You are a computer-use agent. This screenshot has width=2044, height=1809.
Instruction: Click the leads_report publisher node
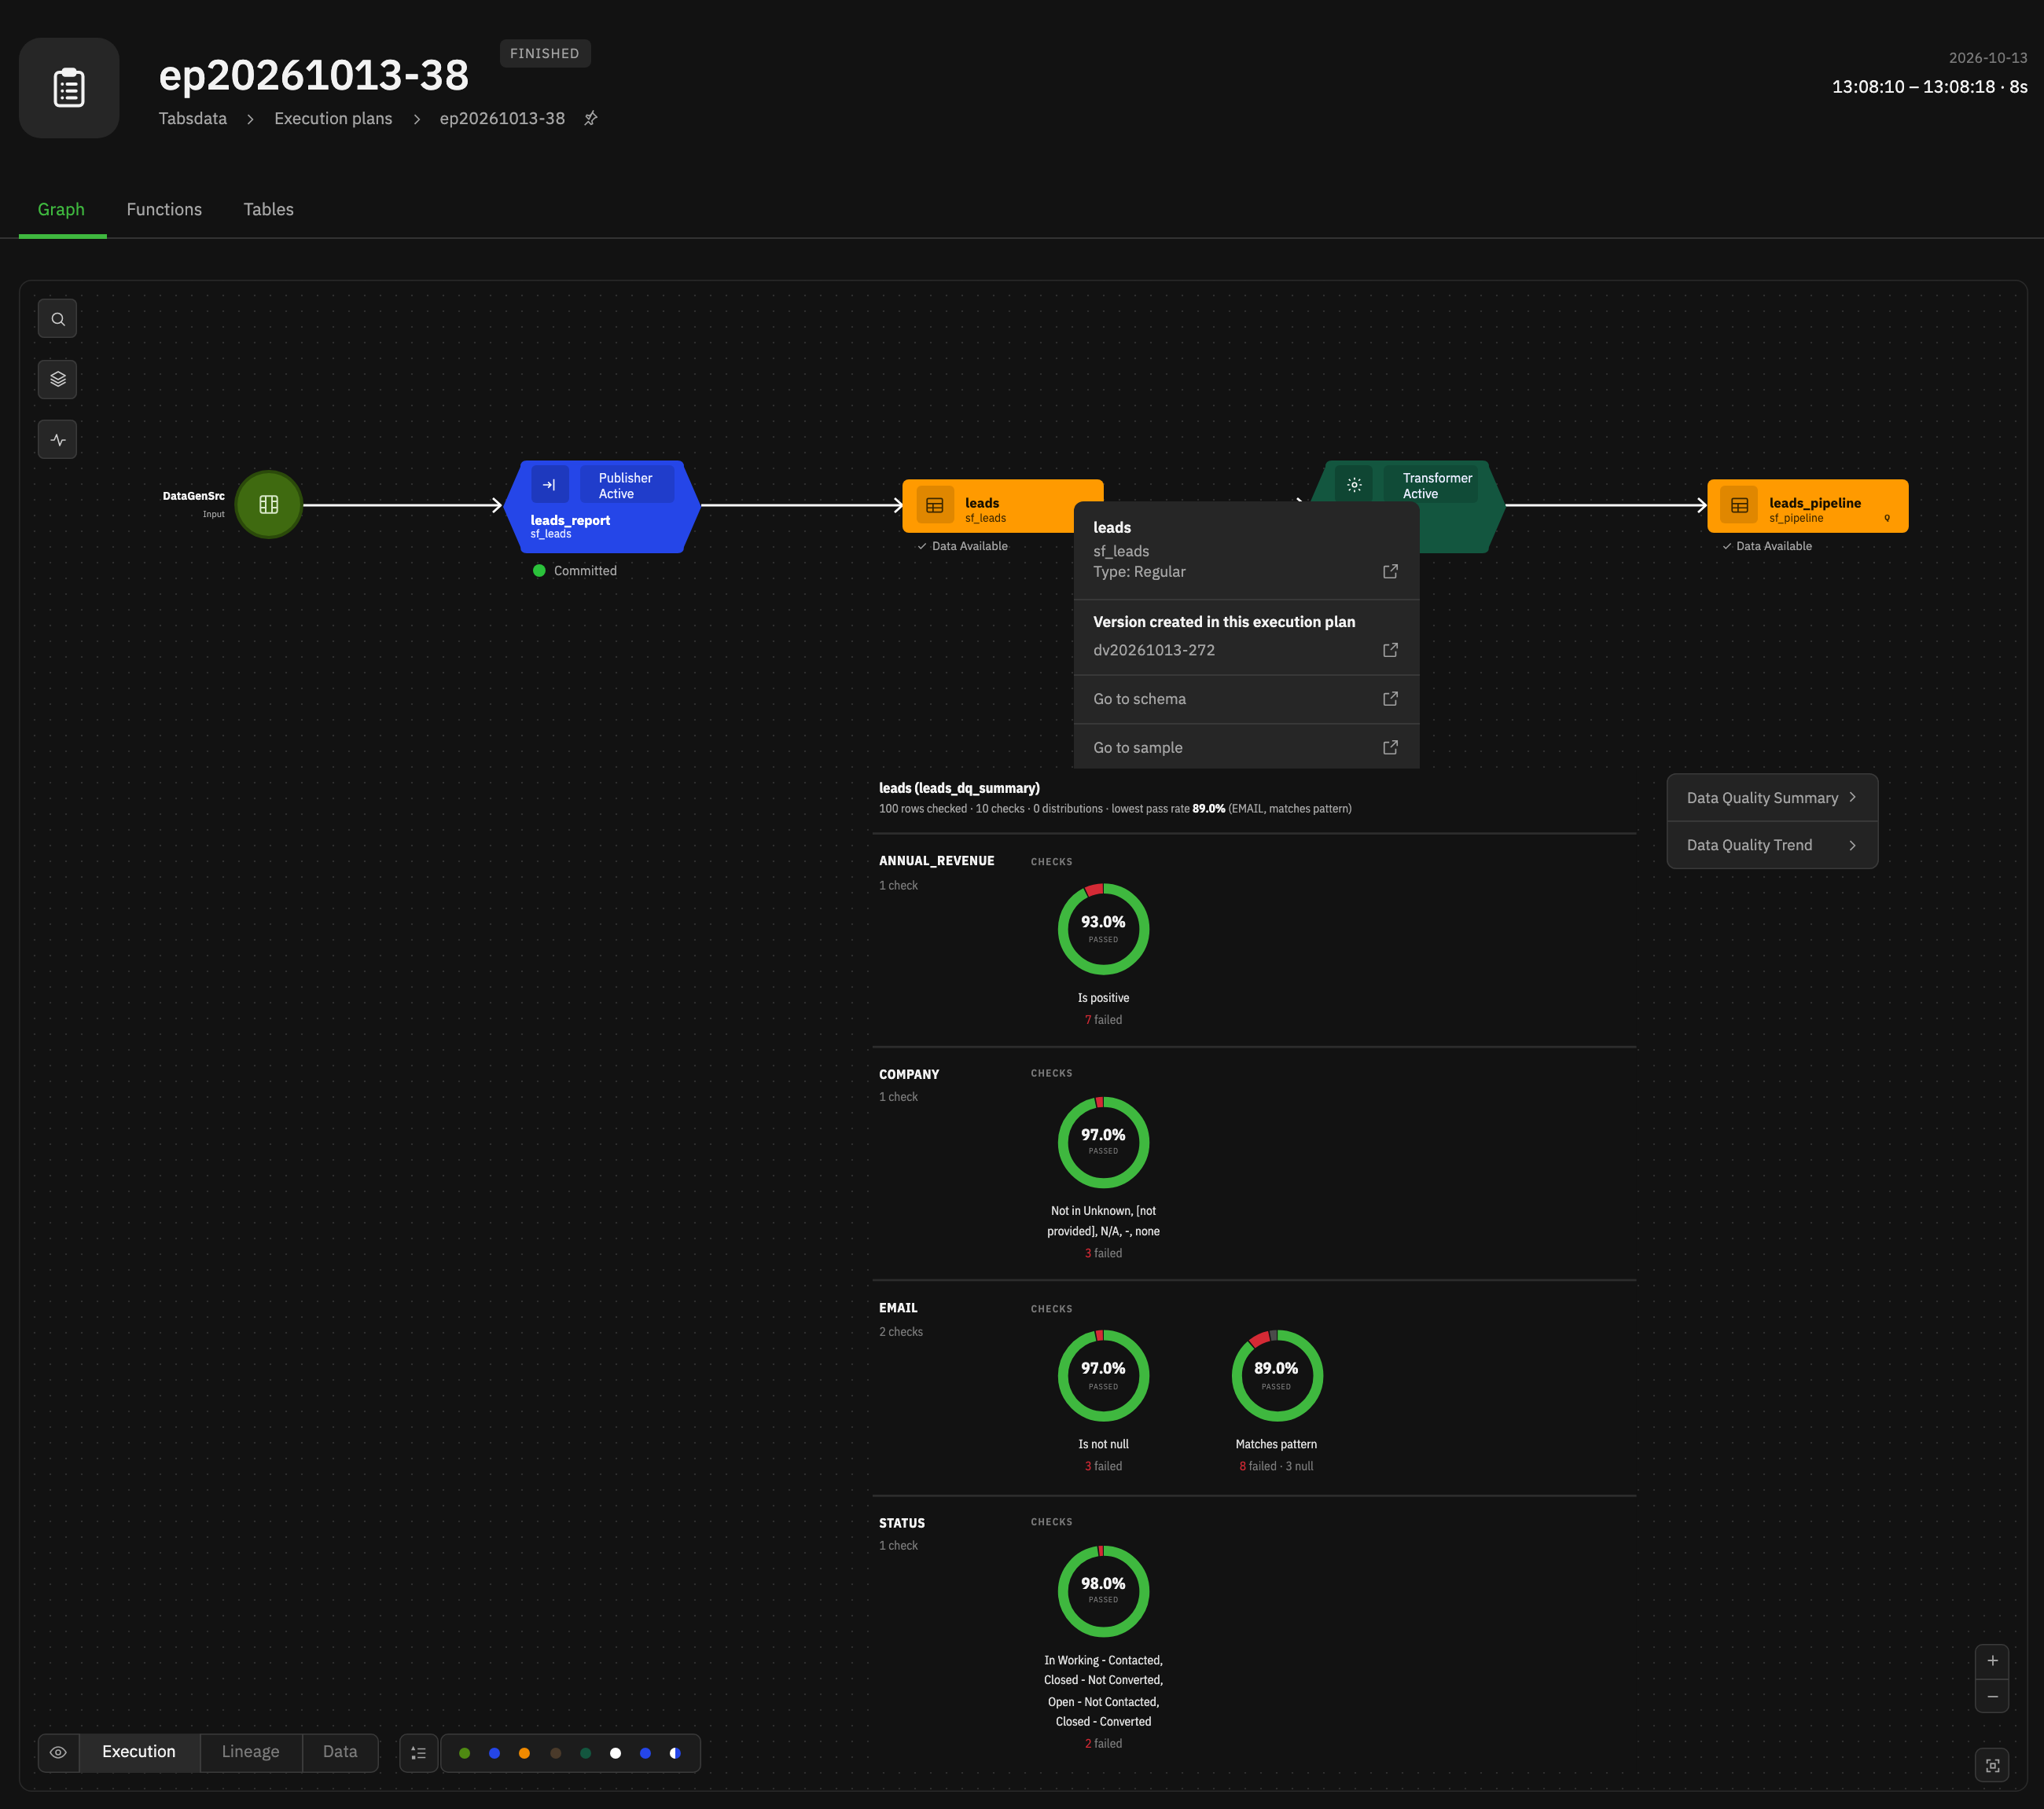[601, 507]
